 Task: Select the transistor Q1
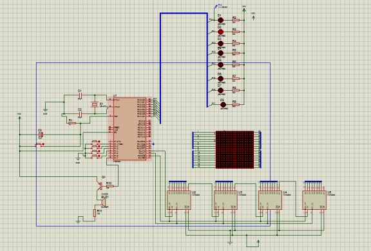100,185
